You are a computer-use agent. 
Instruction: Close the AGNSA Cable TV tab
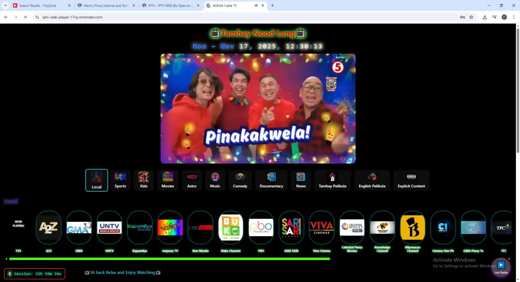263,6
